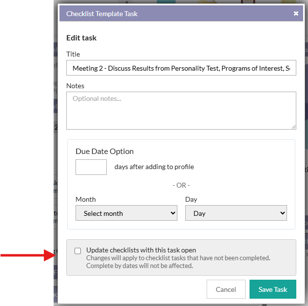The width and height of the screenshot is (308, 306).
Task: Click the Title field label
Action: point(73,54)
